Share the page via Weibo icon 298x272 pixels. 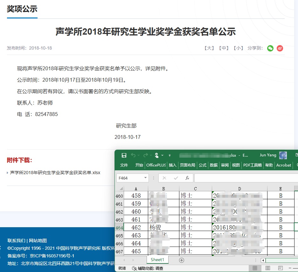[x=280, y=48]
